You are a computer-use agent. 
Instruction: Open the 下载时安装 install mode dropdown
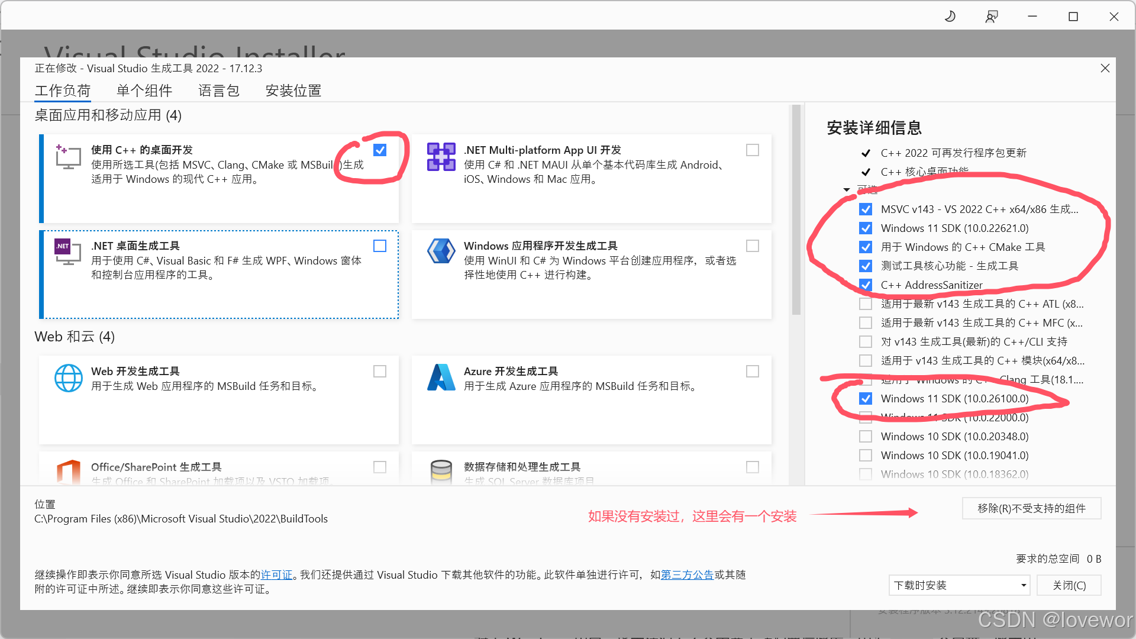click(x=959, y=585)
